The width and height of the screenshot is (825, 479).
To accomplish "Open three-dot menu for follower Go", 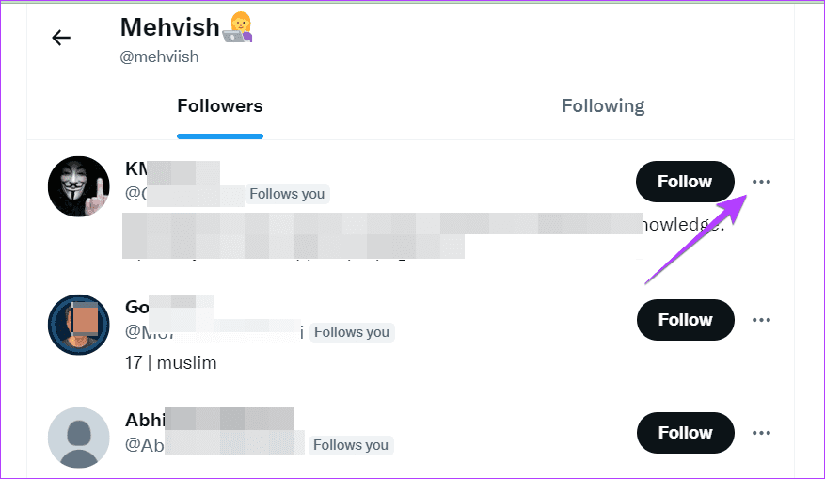I will 761,320.
